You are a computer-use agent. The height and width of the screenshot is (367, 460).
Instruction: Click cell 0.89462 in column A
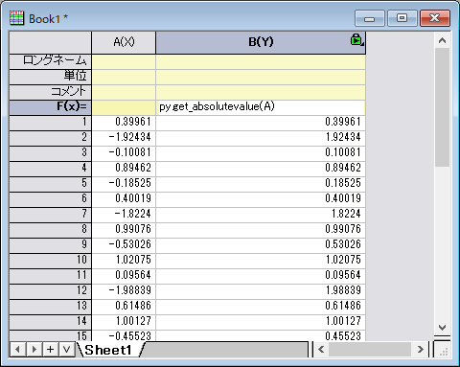click(124, 169)
